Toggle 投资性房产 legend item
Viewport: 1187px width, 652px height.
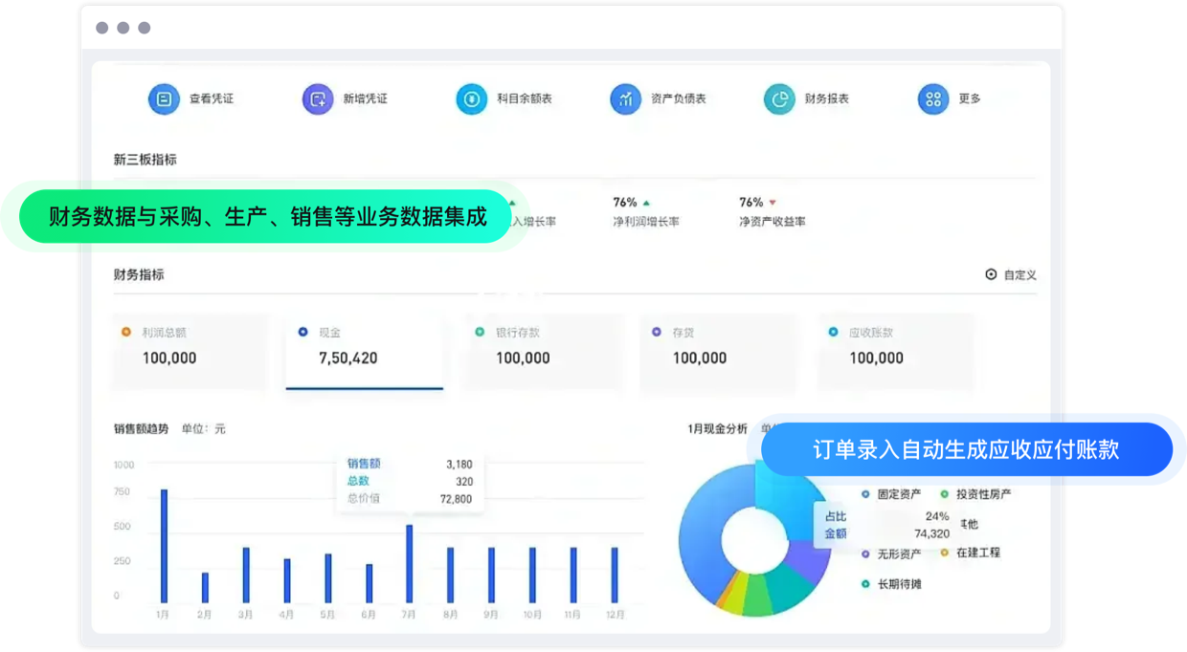pyautogui.click(x=974, y=494)
